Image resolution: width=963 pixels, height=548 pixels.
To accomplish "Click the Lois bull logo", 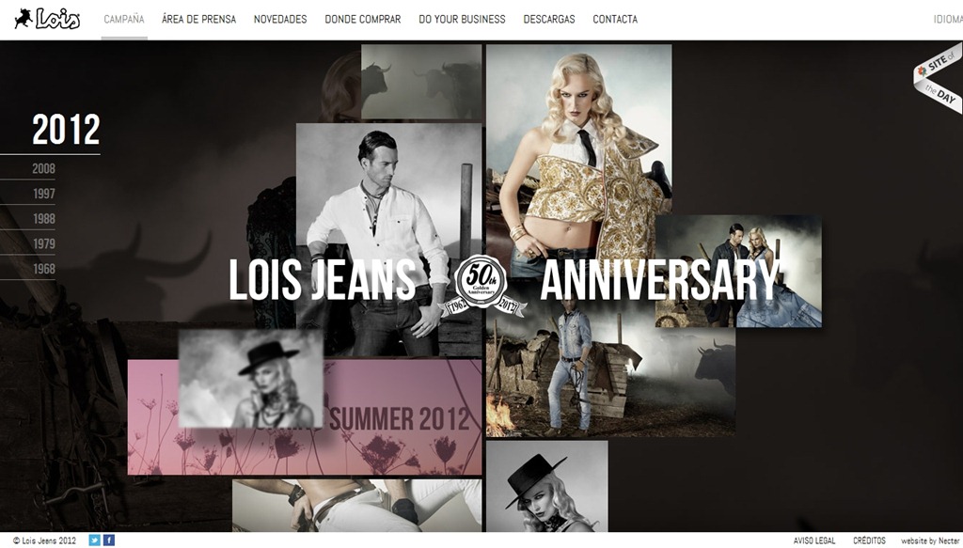I will pos(47,19).
